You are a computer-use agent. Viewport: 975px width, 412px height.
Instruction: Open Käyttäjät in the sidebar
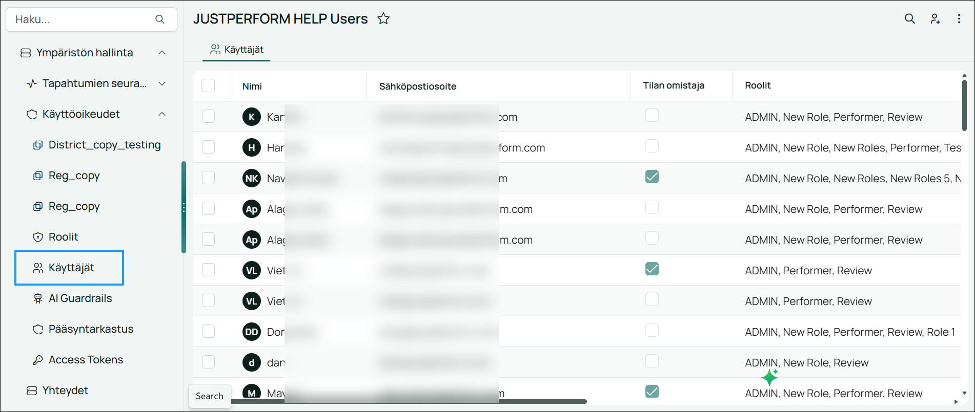point(69,268)
